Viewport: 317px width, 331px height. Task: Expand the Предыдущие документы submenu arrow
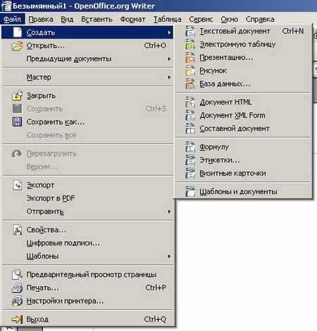click(169, 59)
